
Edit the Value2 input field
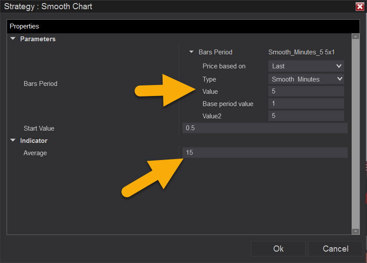[x=306, y=116]
